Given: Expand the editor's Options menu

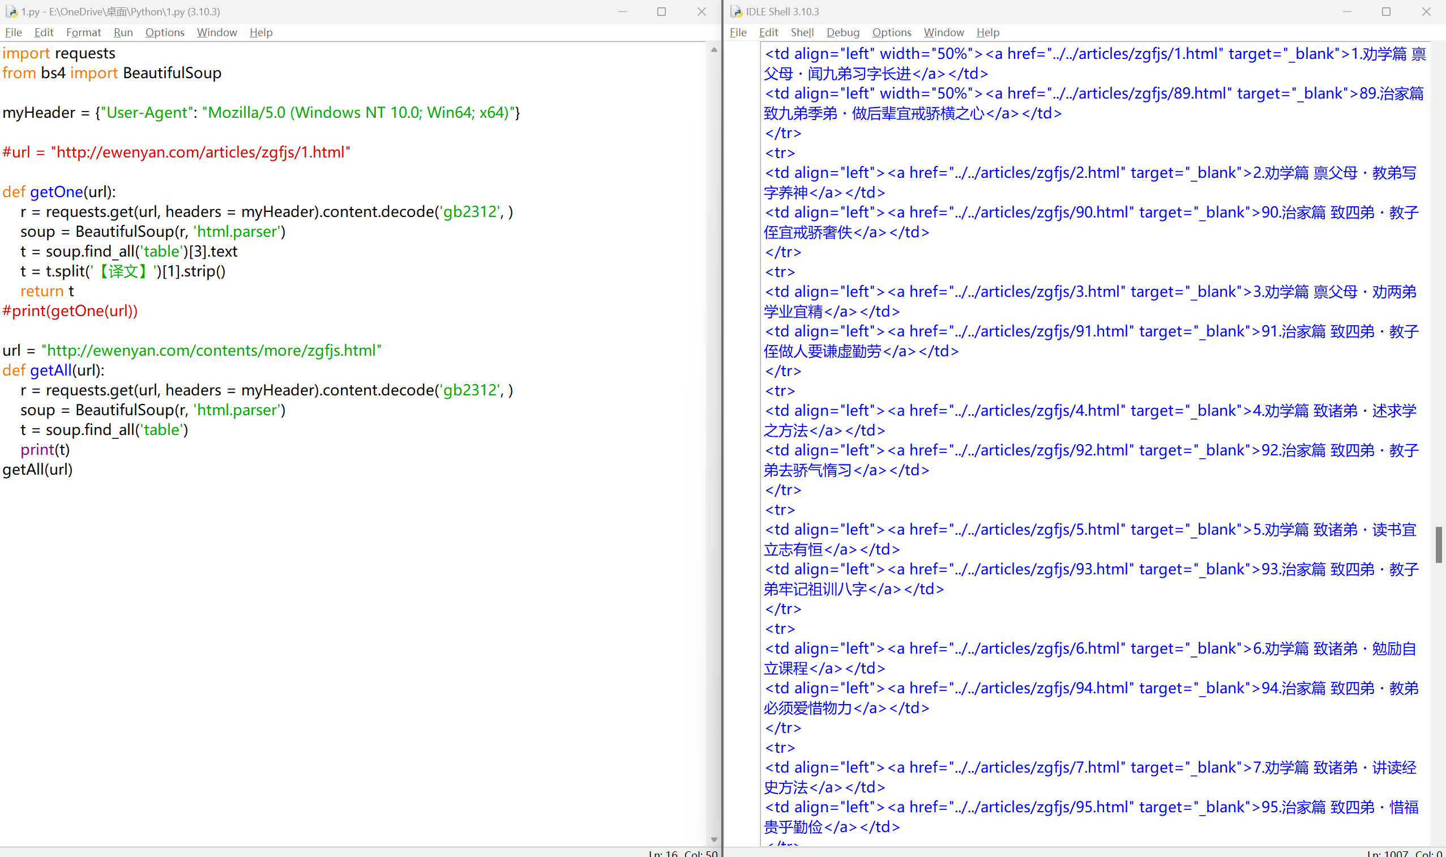Looking at the screenshot, I should click(165, 32).
